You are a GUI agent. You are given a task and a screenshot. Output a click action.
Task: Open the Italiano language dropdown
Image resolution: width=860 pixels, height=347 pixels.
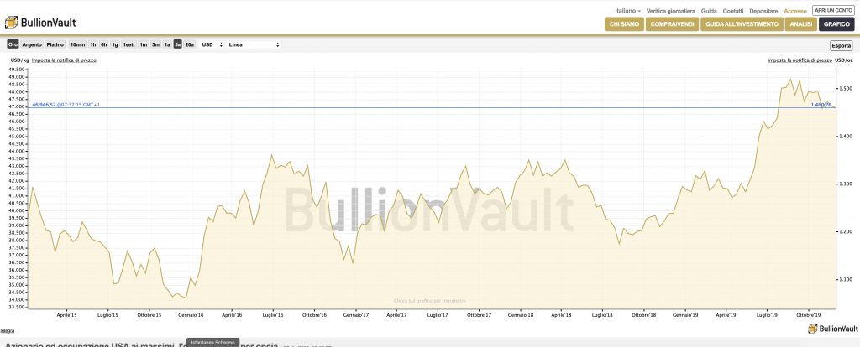coord(627,11)
